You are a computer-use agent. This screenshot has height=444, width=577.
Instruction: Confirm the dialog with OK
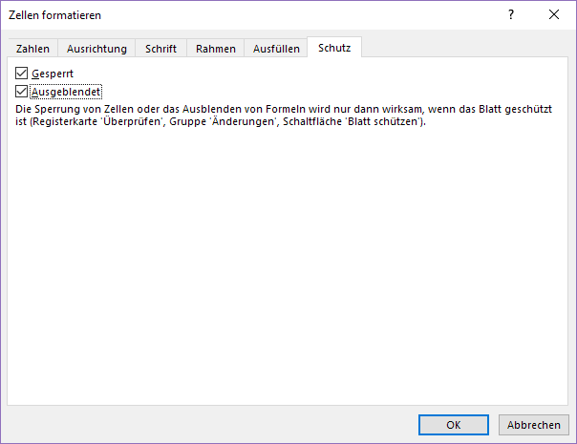tap(454, 425)
